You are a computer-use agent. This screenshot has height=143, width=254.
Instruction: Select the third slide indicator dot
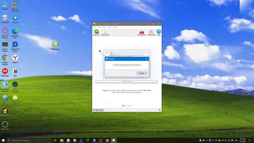(128, 106)
